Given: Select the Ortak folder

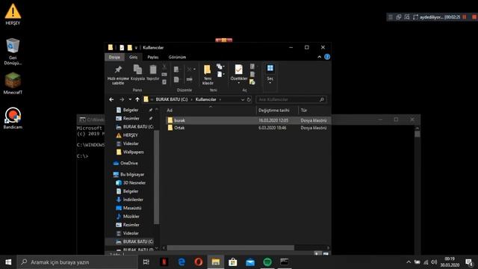Looking at the screenshot, I should [247, 128].
